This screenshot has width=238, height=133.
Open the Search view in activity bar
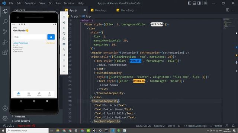point(5,21)
